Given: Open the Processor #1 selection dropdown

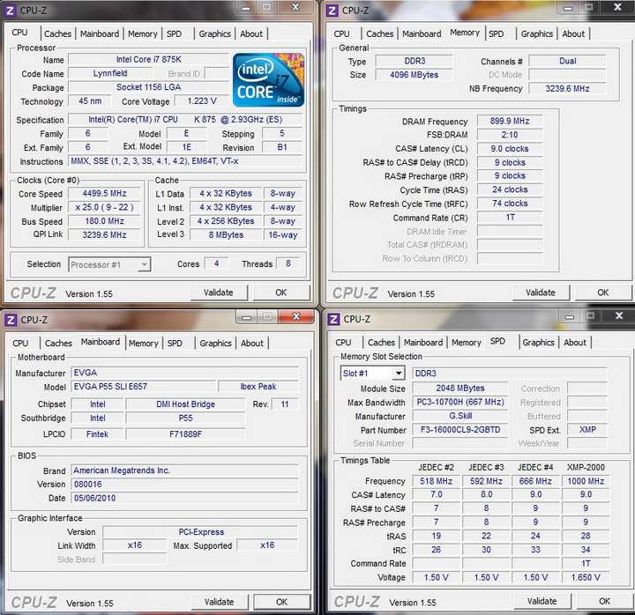Looking at the screenshot, I should [109, 264].
